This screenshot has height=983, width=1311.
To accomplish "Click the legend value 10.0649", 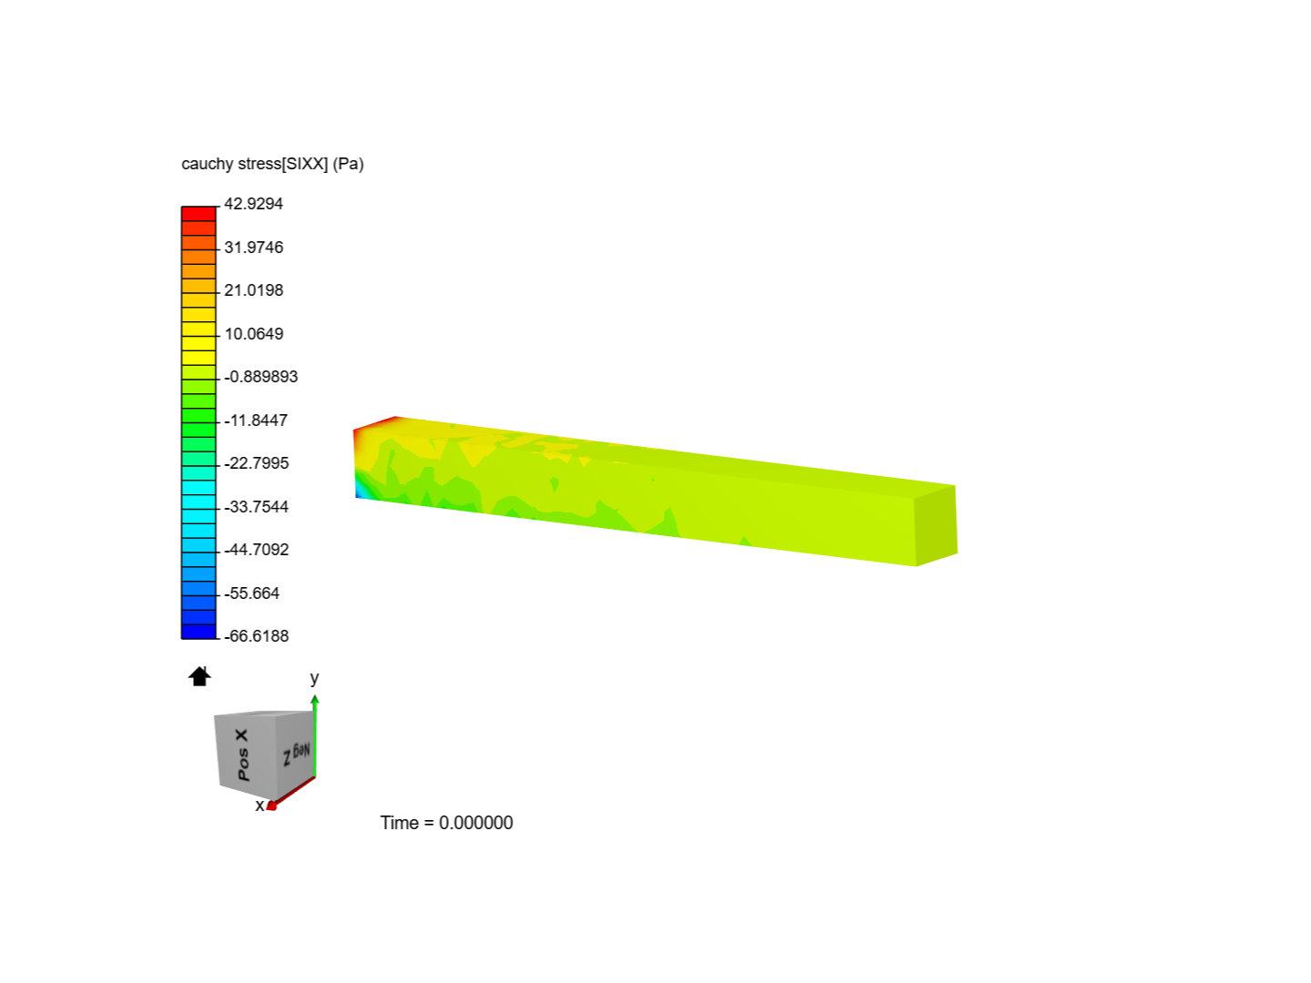I will (x=253, y=334).
